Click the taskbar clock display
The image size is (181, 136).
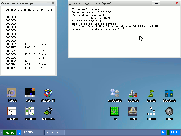pyautogui.click(x=174, y=133)
